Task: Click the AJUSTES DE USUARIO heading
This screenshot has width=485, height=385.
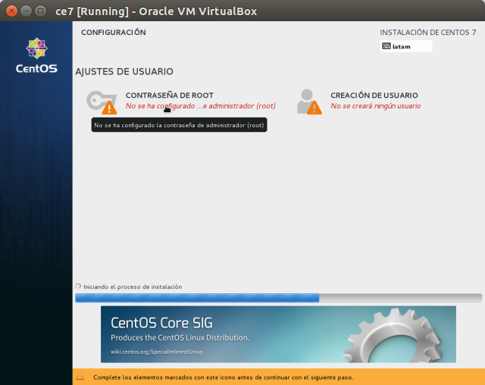Action: pyautogui.click(x=124, y=72)
